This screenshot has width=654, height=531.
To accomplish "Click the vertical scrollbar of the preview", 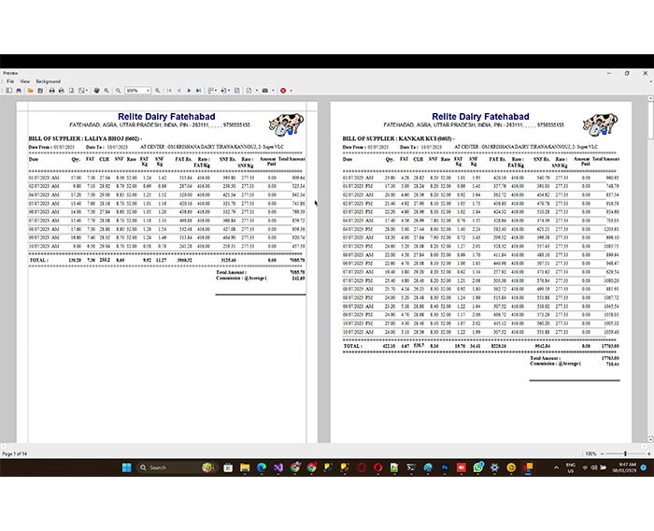I will (649, 280).
